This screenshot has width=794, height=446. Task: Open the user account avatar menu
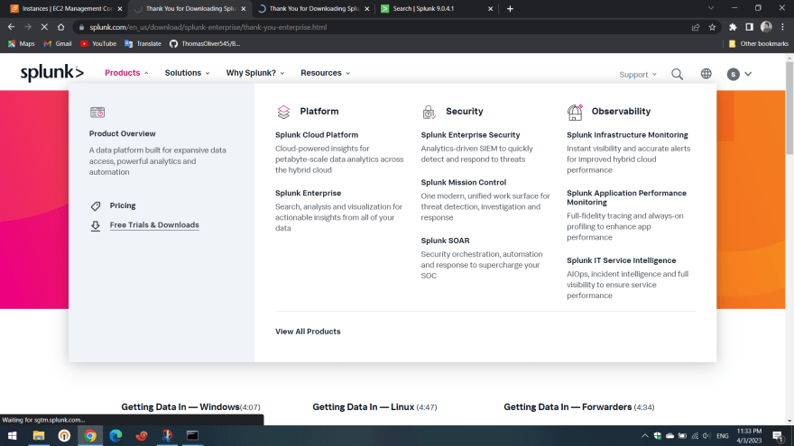point(739,74)
